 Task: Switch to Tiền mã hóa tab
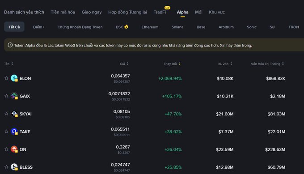coord(63,12)
